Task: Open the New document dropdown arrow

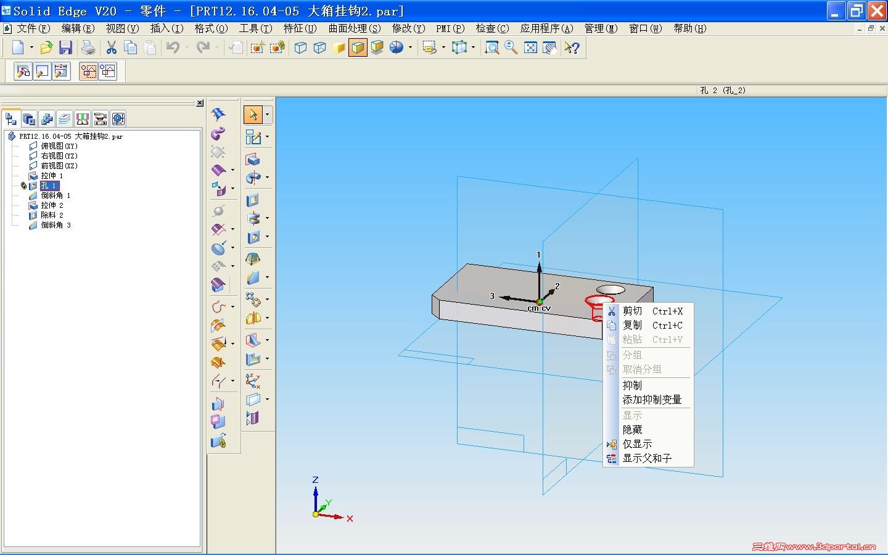Action: coord(31,47)
